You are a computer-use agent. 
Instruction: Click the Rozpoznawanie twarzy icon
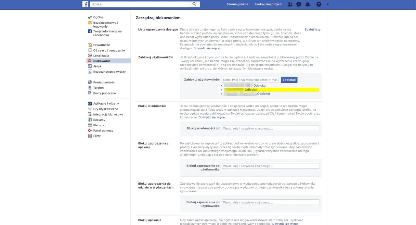tap(90, 72)
